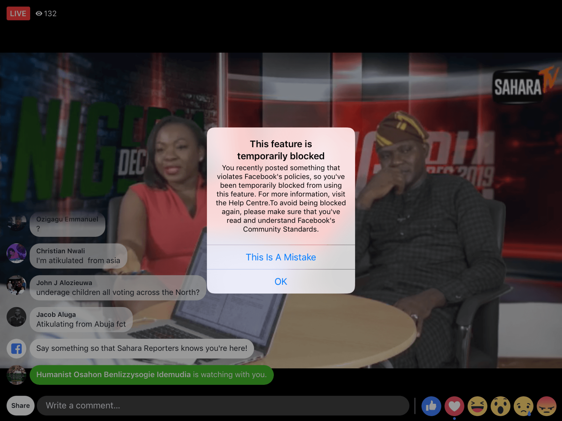The image size is (562, 421).
Task: Send a Love heart reaction
Action: pyautogui.click(x=454, y=406)
